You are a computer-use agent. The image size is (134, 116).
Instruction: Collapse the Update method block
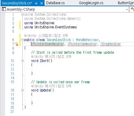pos(22,90)
